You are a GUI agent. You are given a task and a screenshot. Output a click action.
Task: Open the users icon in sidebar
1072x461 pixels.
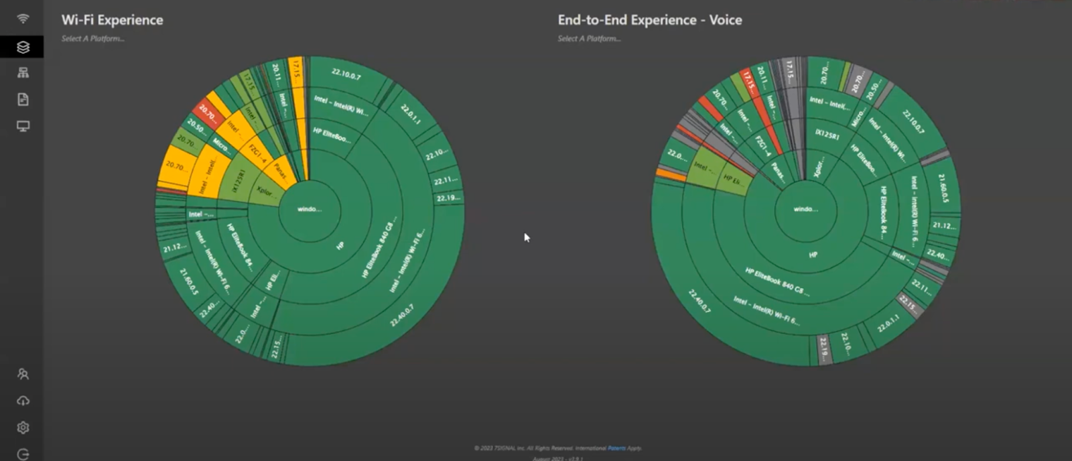tap(23, 374)
